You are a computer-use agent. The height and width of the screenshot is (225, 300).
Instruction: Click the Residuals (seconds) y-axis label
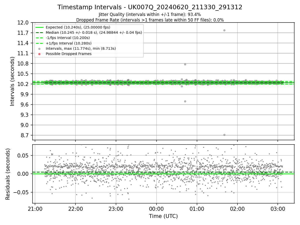(x=8, y=174)
